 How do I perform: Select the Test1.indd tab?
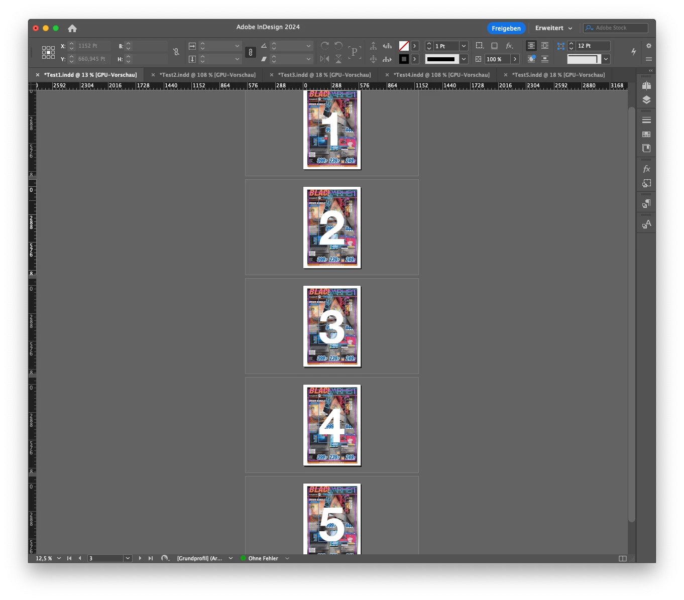pos(90,75)
